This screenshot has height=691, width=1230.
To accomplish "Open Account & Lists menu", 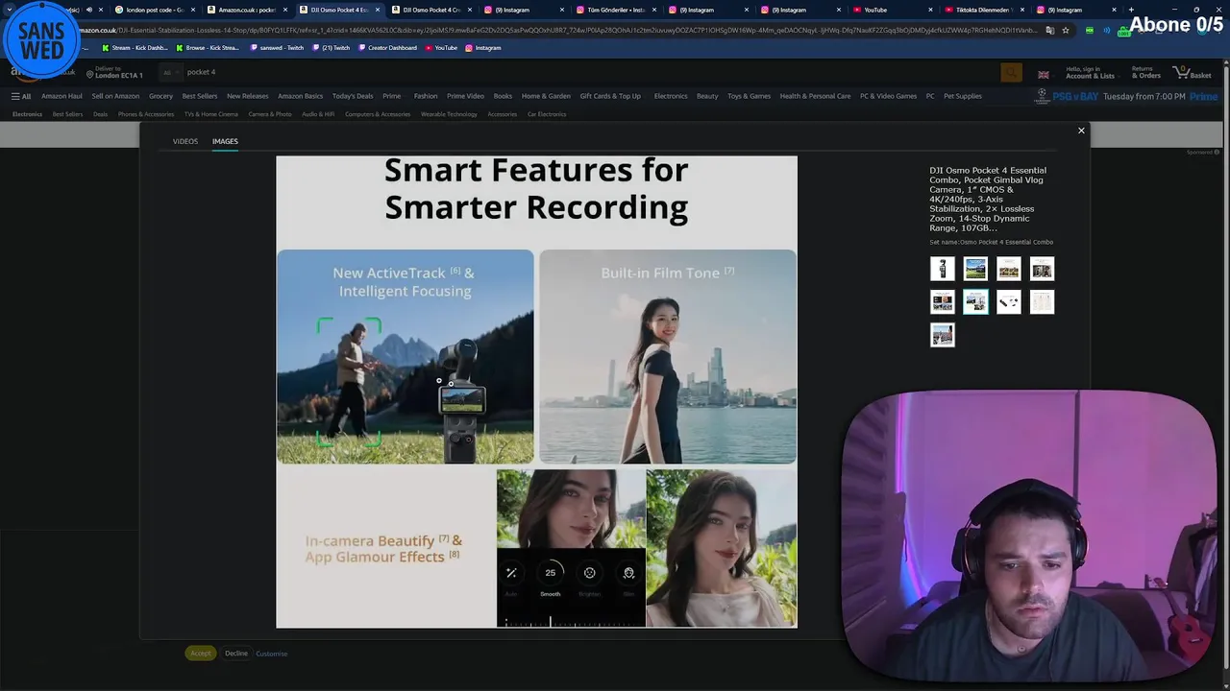I will [x=1090, y=73].
